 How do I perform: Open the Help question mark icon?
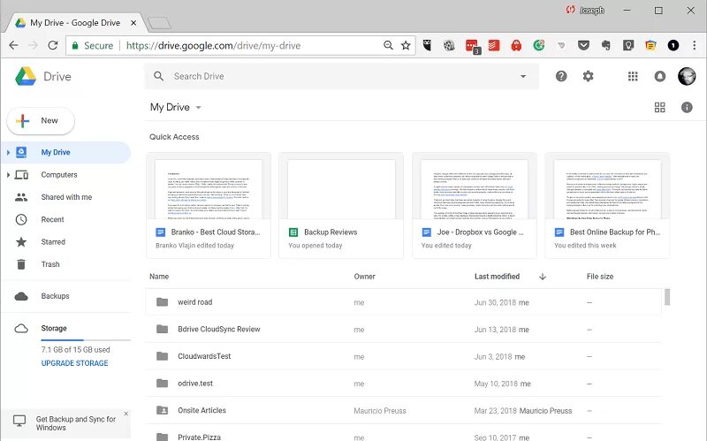561,76
